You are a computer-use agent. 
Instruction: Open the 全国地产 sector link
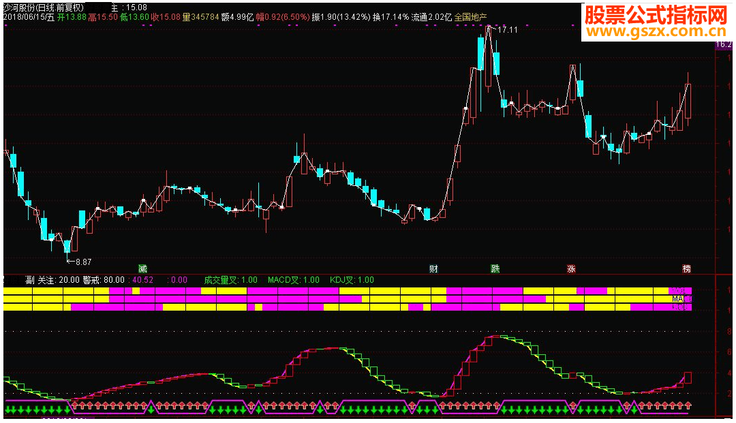pos(470,17)
